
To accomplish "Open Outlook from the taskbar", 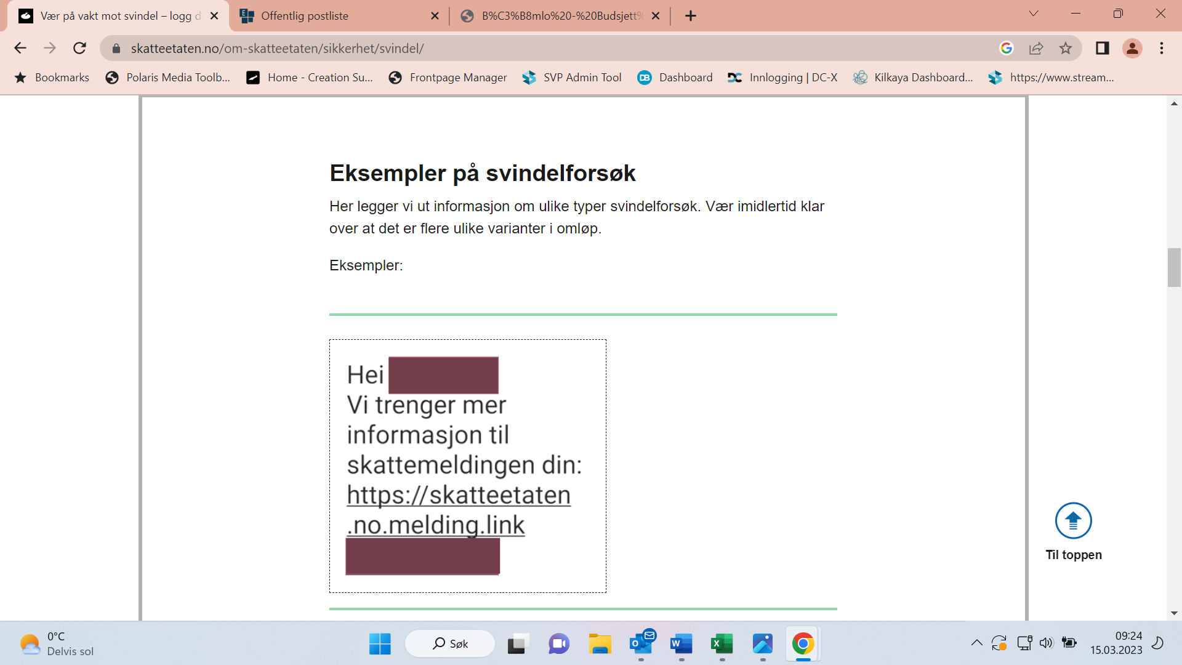I will (641, 643).
